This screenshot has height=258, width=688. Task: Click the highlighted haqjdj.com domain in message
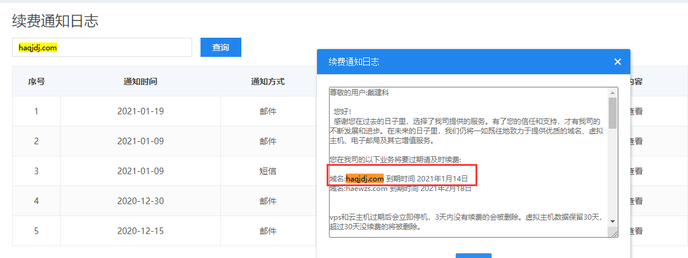(x=364, y=178)
